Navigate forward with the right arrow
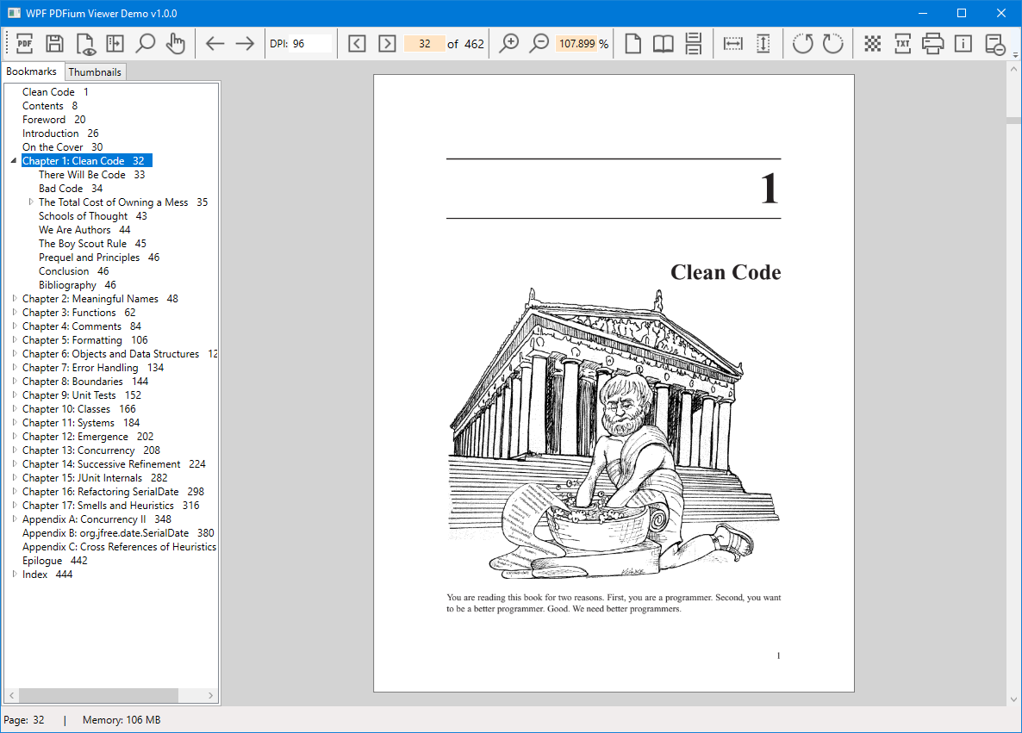The height and width of the screenshot is (733, 1022). [245, 44]
